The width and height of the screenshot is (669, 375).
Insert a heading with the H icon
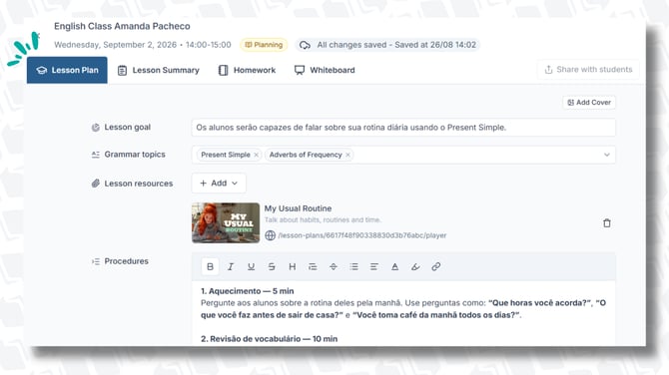pos(293,266)
